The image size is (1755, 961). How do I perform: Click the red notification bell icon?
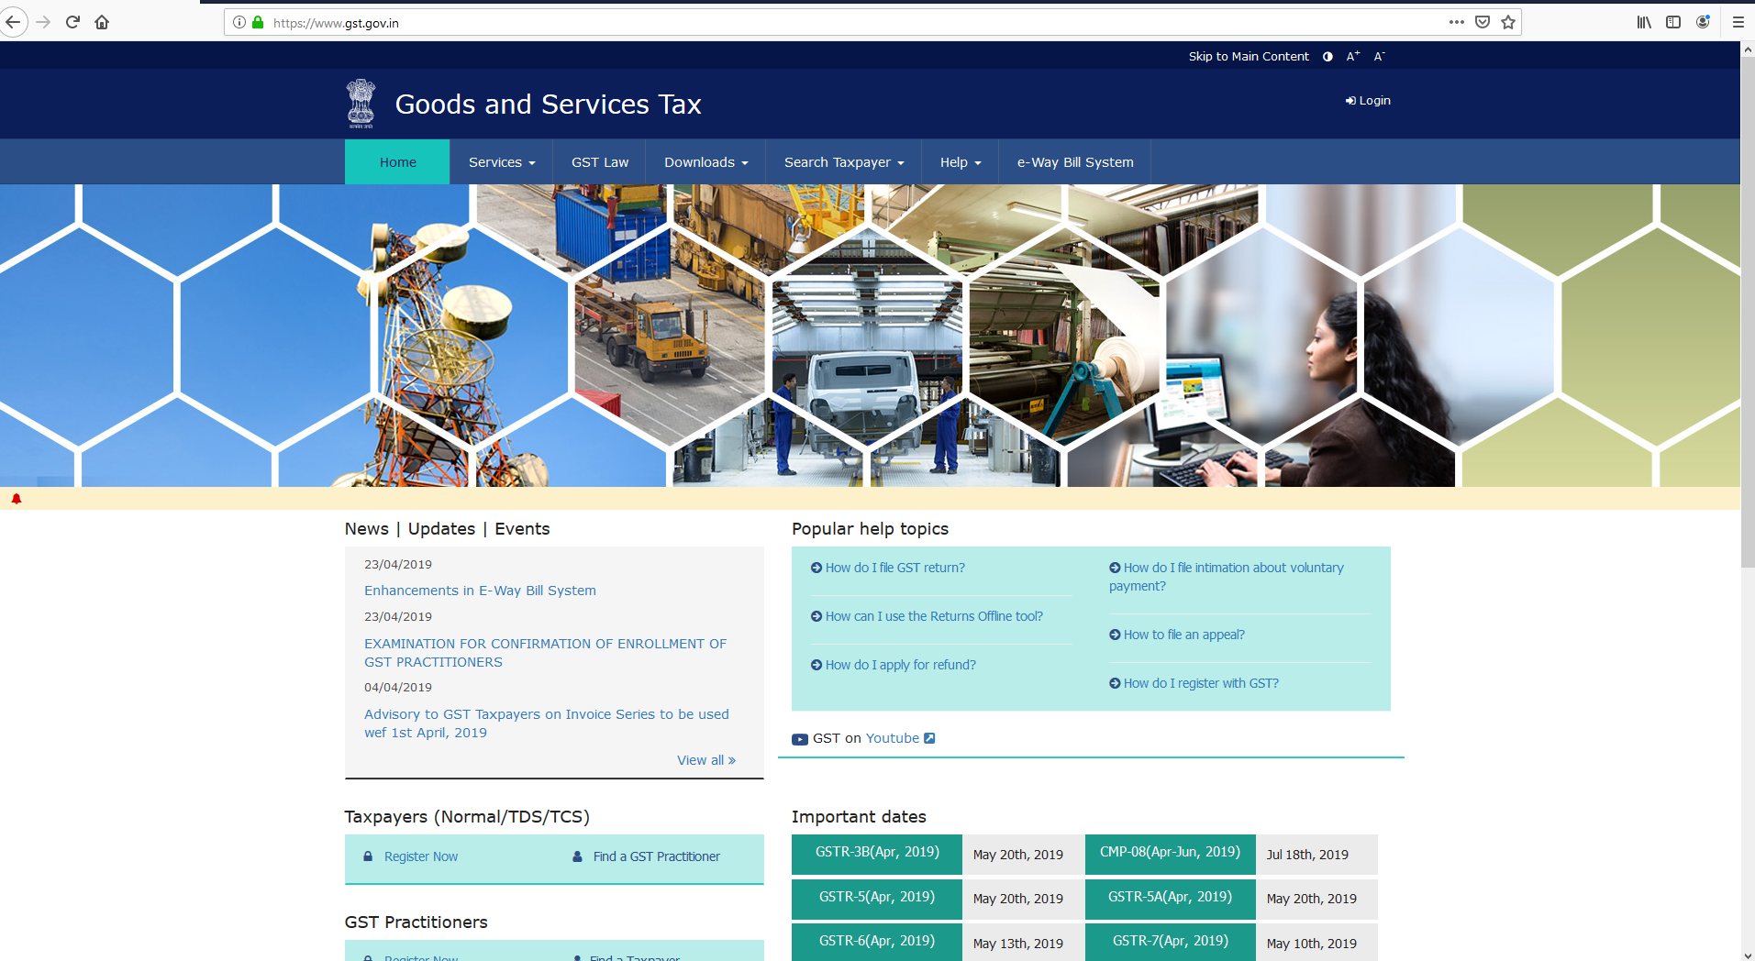17,499
